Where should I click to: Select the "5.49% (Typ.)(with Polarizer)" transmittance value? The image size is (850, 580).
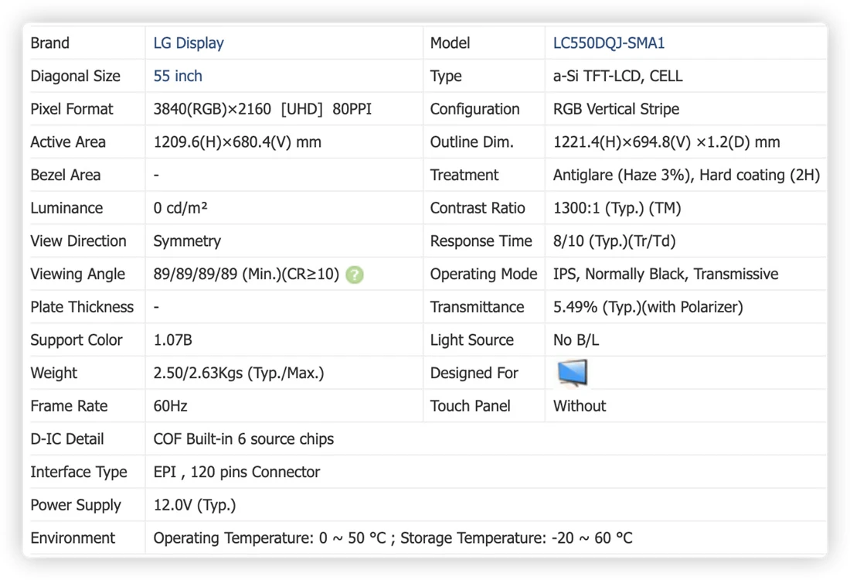(648, 307)
